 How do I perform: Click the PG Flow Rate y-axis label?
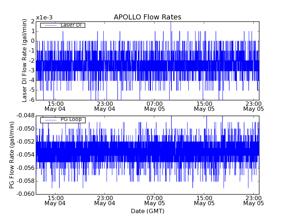coord(12,155)
